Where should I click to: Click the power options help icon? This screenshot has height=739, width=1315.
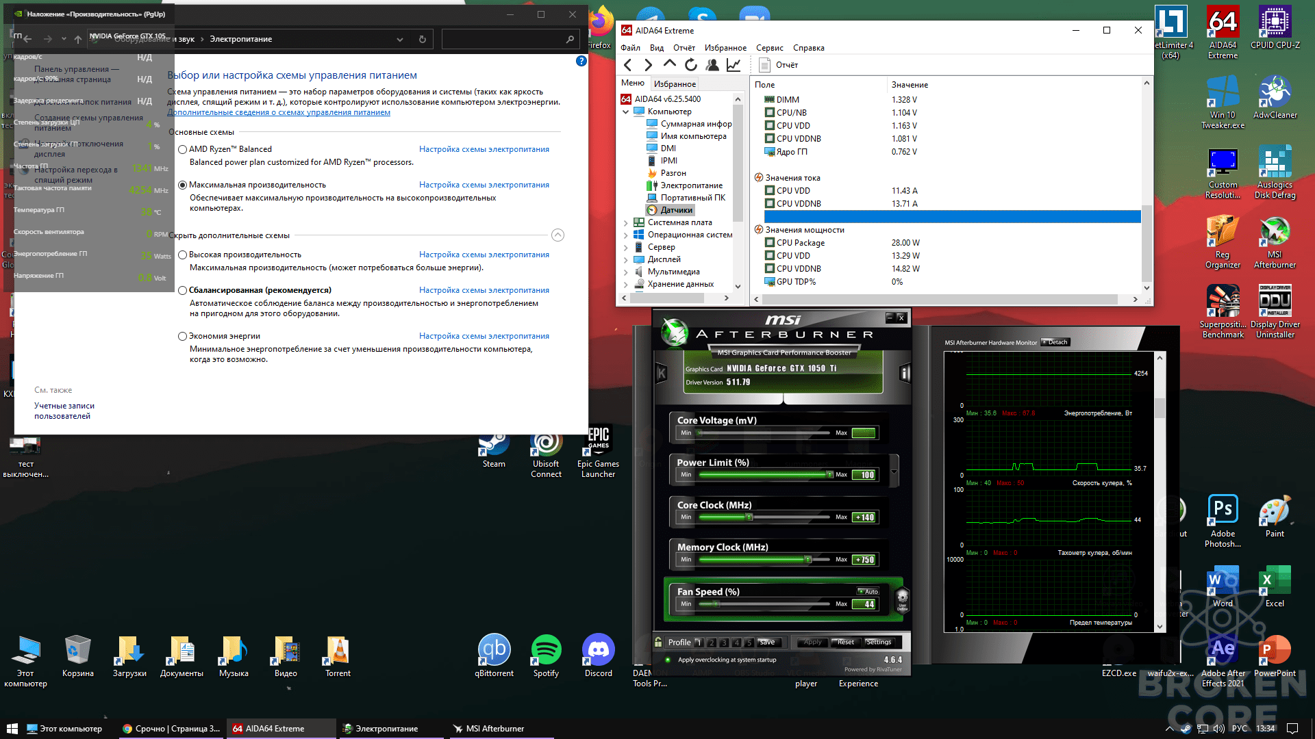581,61
